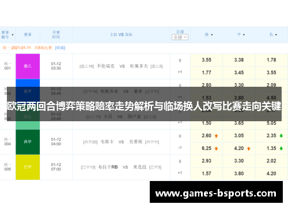Click the orange up arrow beside 6.25
288x208 pixels.
[x=216, y=148]
